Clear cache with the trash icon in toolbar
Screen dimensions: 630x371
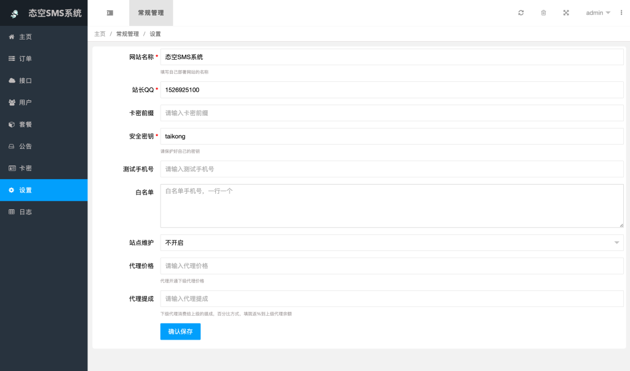click(x=543, y=12)
